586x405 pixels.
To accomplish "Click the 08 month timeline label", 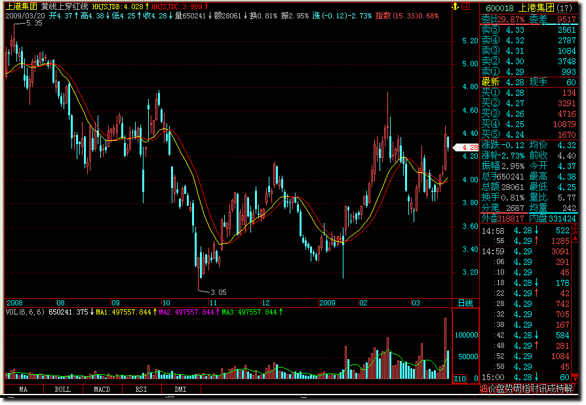I will pos(60,303).
